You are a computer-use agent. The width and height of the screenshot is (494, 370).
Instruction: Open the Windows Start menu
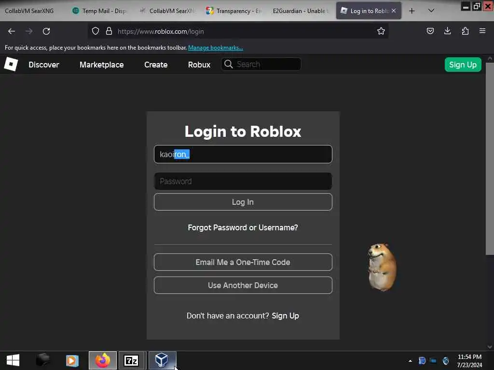tap(13, 360)
